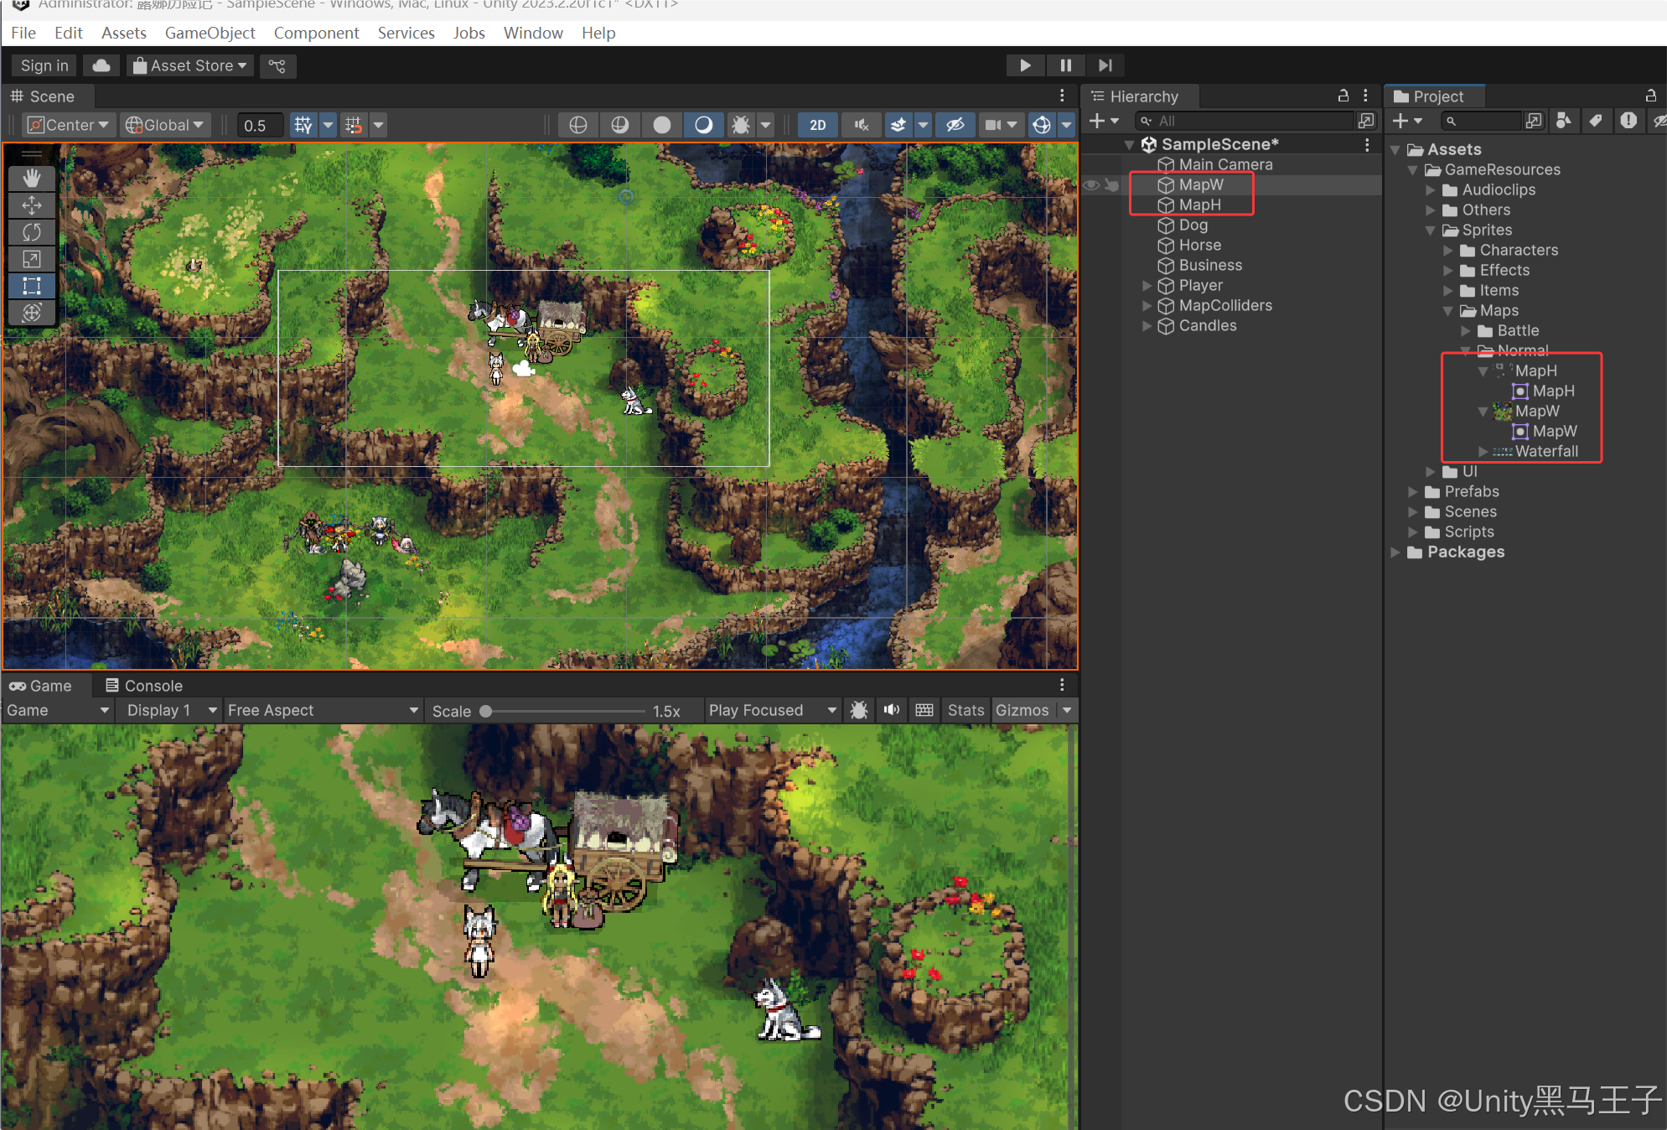Switch to the Console tab
1667x1130 pixels.
coord(144,685)
